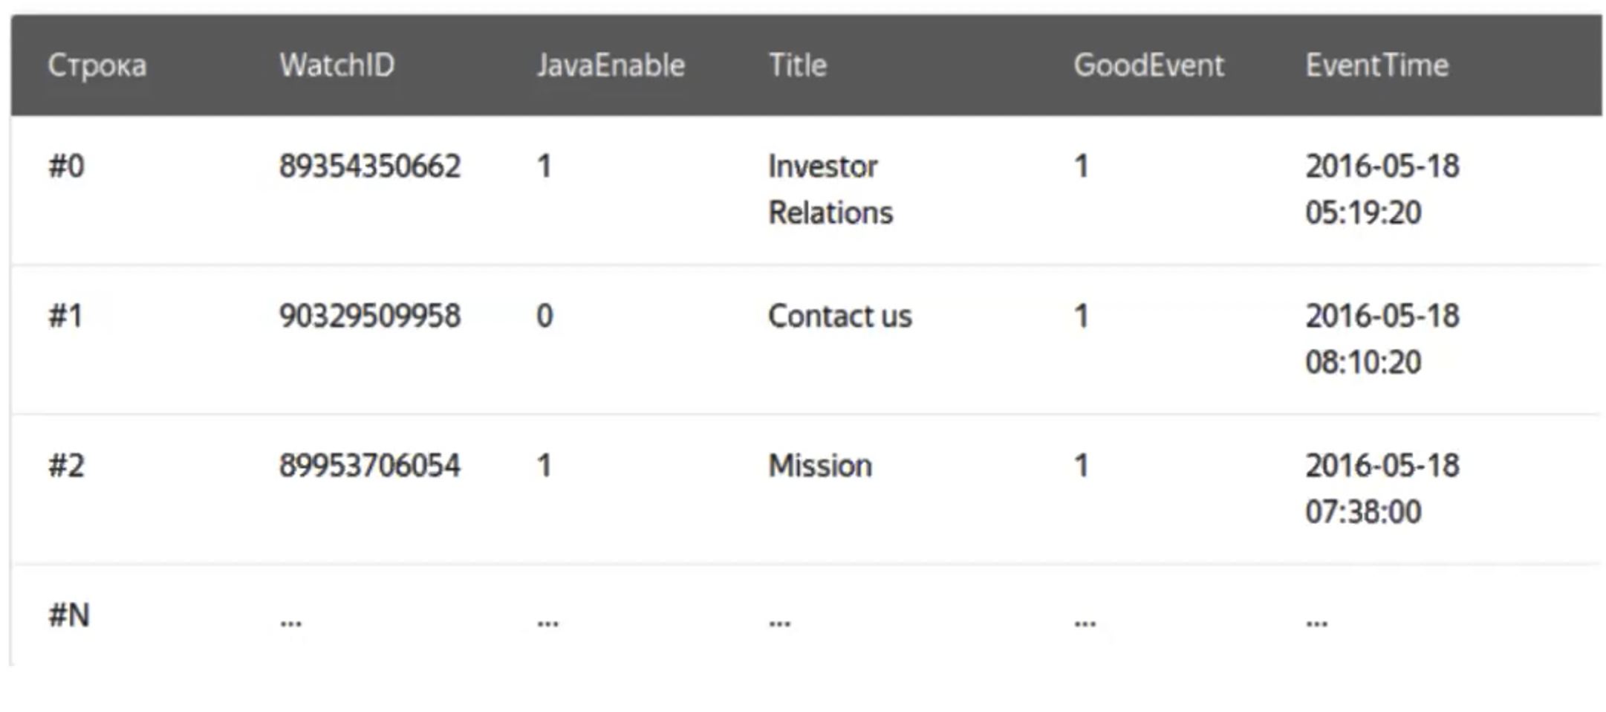The height and width of the screenshot is (712, 1606).
Task: Select the 2016-05-18 08:10:20 event time
Action: point(1382,339)
